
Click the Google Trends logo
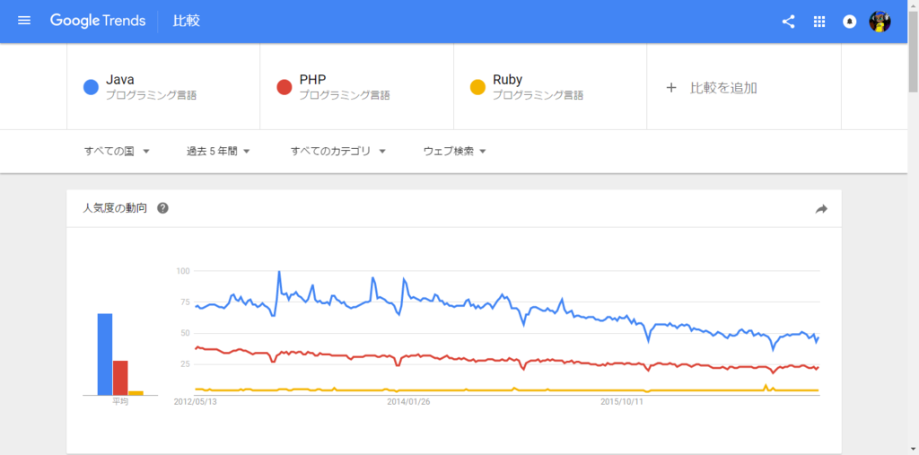98,22
